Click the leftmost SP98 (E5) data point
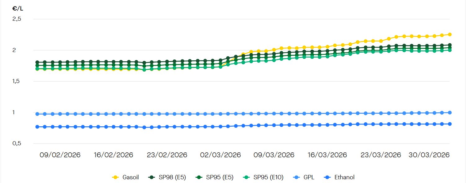The width and height of the screenshot is (466, 183). (37, 62)
